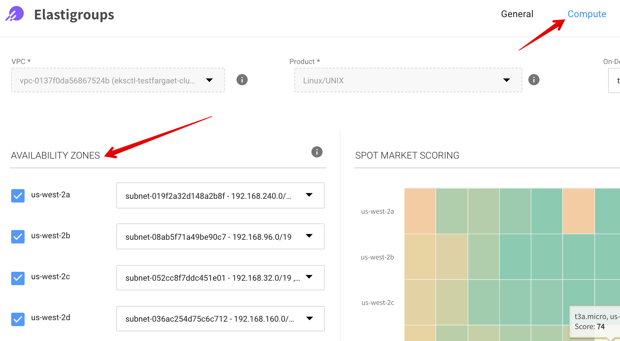Toggle the us-west-2c checkbox
The image size is (620, 341).
coord(18,278)
